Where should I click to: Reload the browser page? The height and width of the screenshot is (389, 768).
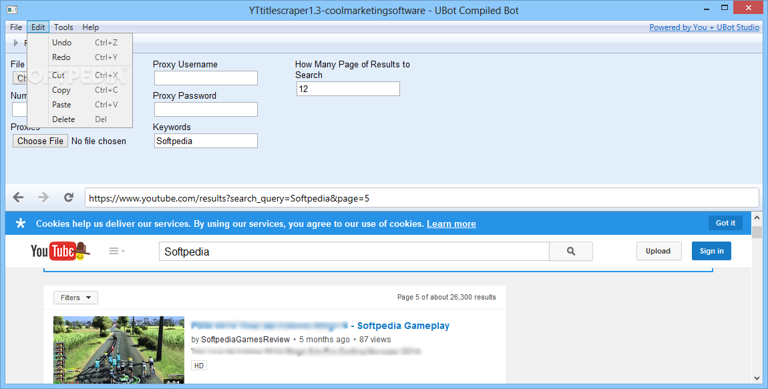pos(69,198)
